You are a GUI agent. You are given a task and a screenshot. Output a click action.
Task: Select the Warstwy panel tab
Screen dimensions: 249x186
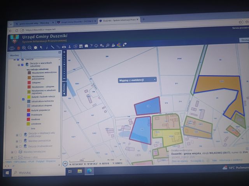point(14,55)
